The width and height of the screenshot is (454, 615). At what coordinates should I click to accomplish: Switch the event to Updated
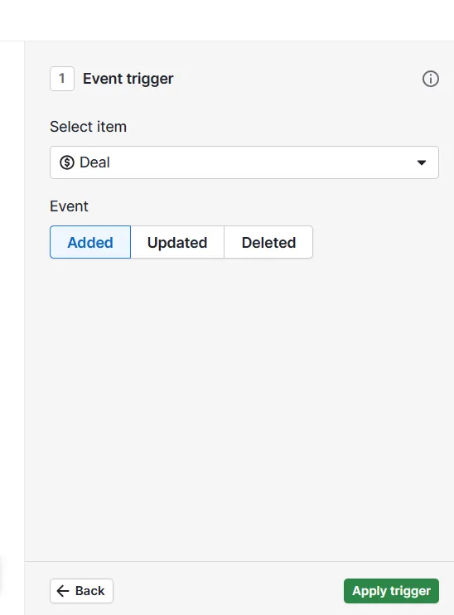pyautogui.click(x=177, y=242)
